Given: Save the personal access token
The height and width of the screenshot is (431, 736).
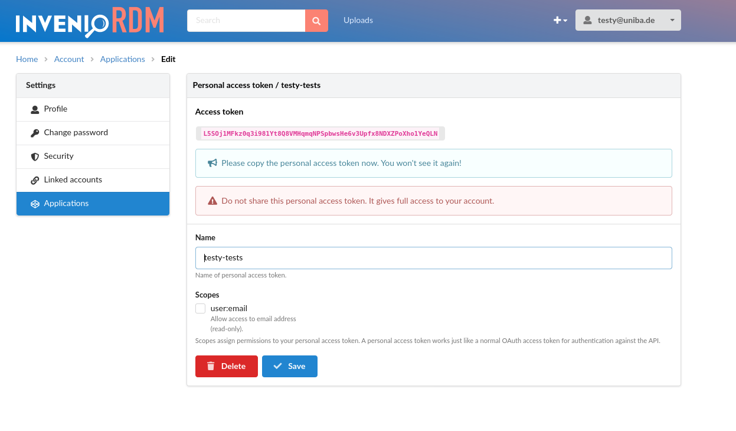Looking at the screenshot, I should [289, 366].
